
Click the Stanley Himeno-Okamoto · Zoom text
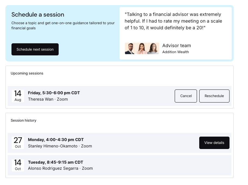[60, 146]
